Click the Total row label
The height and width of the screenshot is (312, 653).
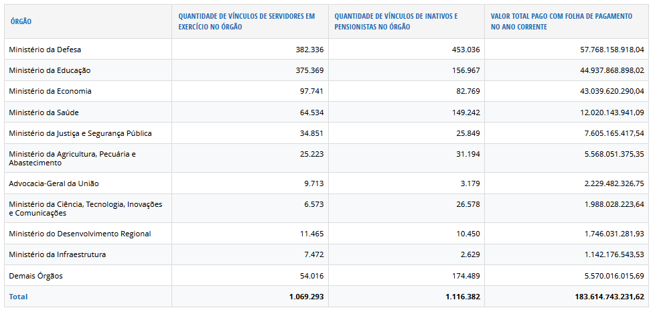tap(18, 297)
